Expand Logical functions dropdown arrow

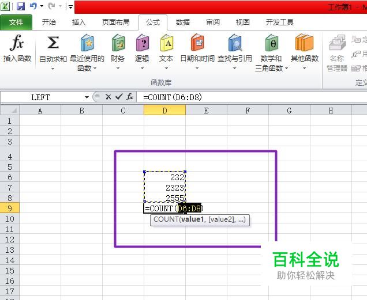(143, 69)
